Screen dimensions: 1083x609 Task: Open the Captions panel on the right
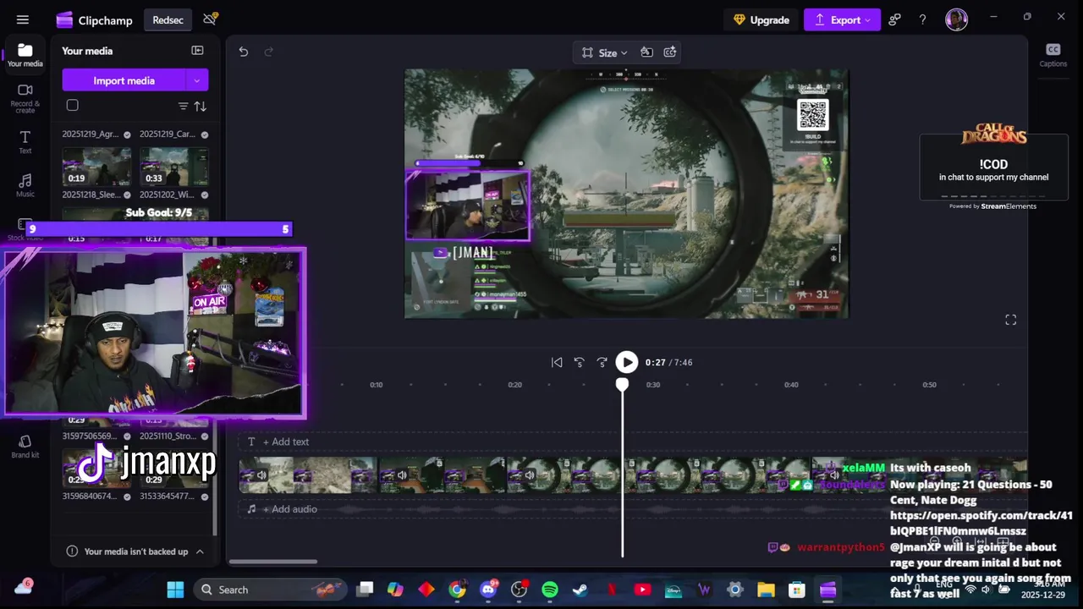1053,56
